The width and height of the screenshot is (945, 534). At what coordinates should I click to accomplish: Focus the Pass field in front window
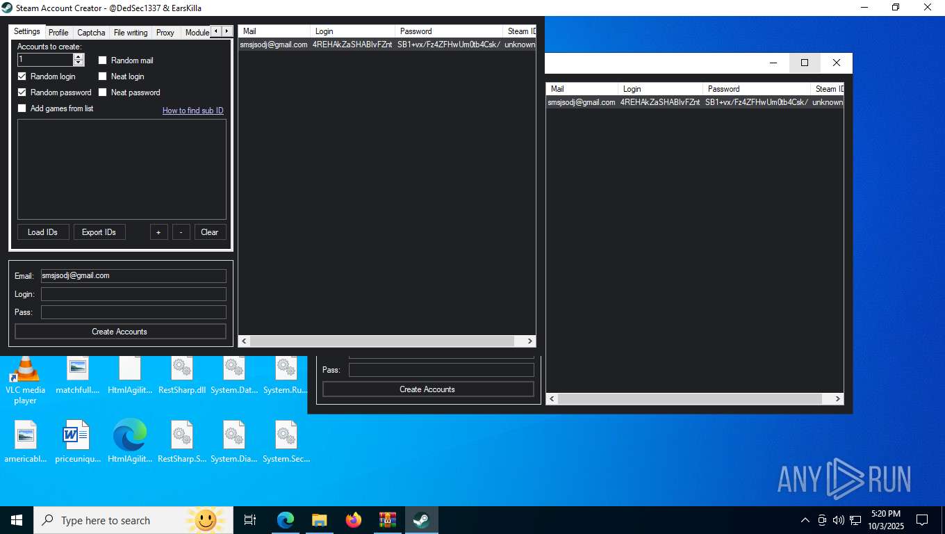(133, 312)
